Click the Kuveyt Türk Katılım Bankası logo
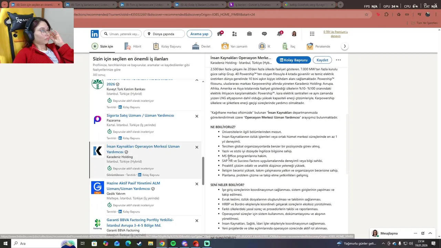This screenshot has height=248, width=441. [x=98, y=84]
